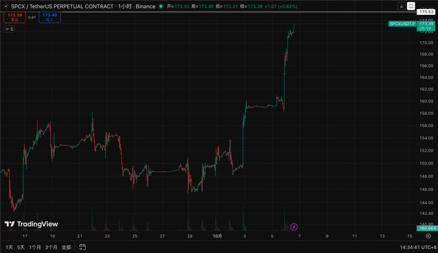
Task: Open timezone menu at 14:34:41 UTC+8
Action: (x=418, y=247)
